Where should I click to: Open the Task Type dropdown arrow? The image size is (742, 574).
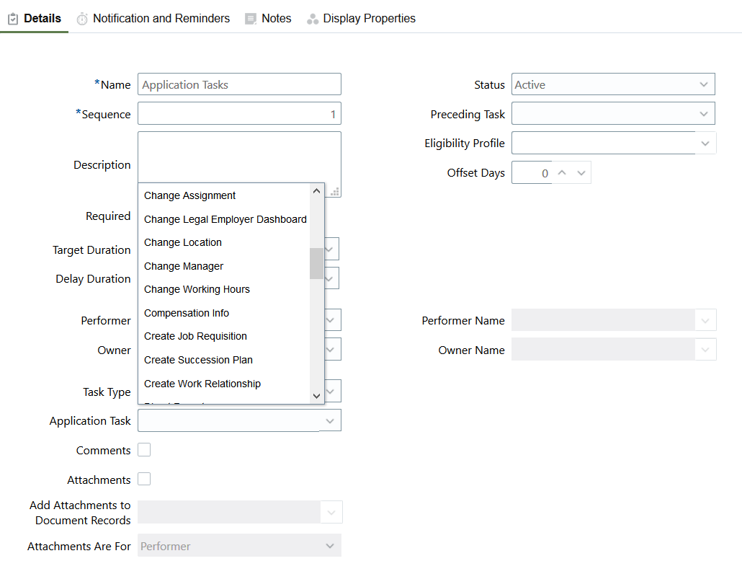(331, 391)
